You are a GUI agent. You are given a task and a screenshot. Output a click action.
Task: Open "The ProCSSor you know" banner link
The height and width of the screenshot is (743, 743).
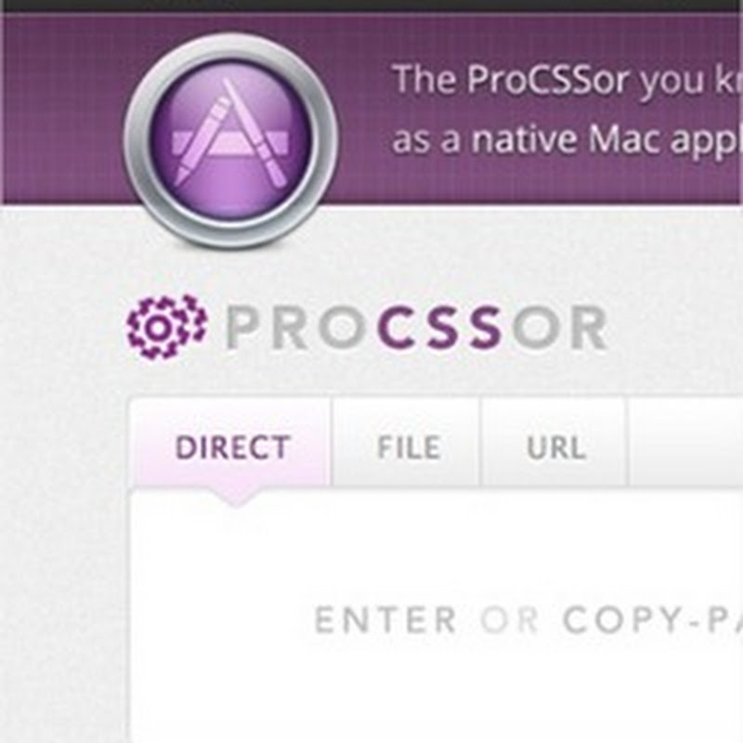tap(567, 81)
